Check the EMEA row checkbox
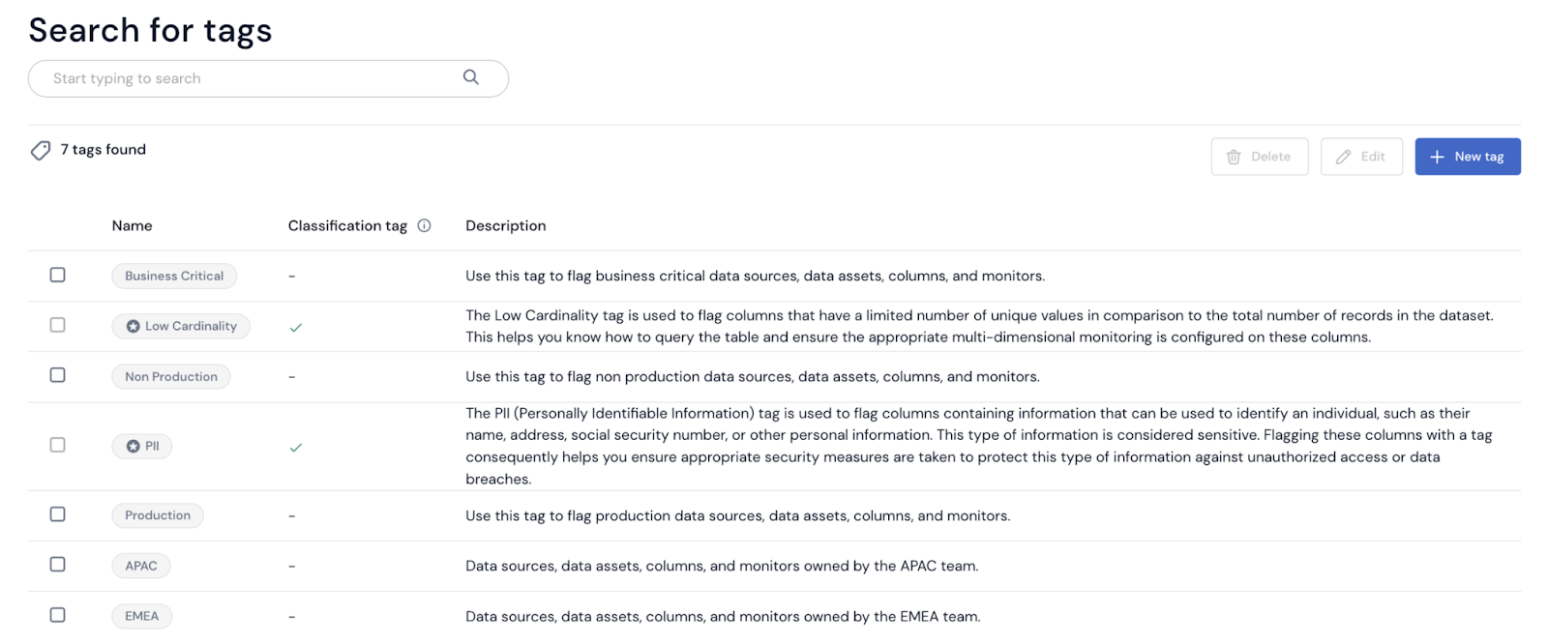This screenshot has height=644, width=1548. [x=57, y=615]
